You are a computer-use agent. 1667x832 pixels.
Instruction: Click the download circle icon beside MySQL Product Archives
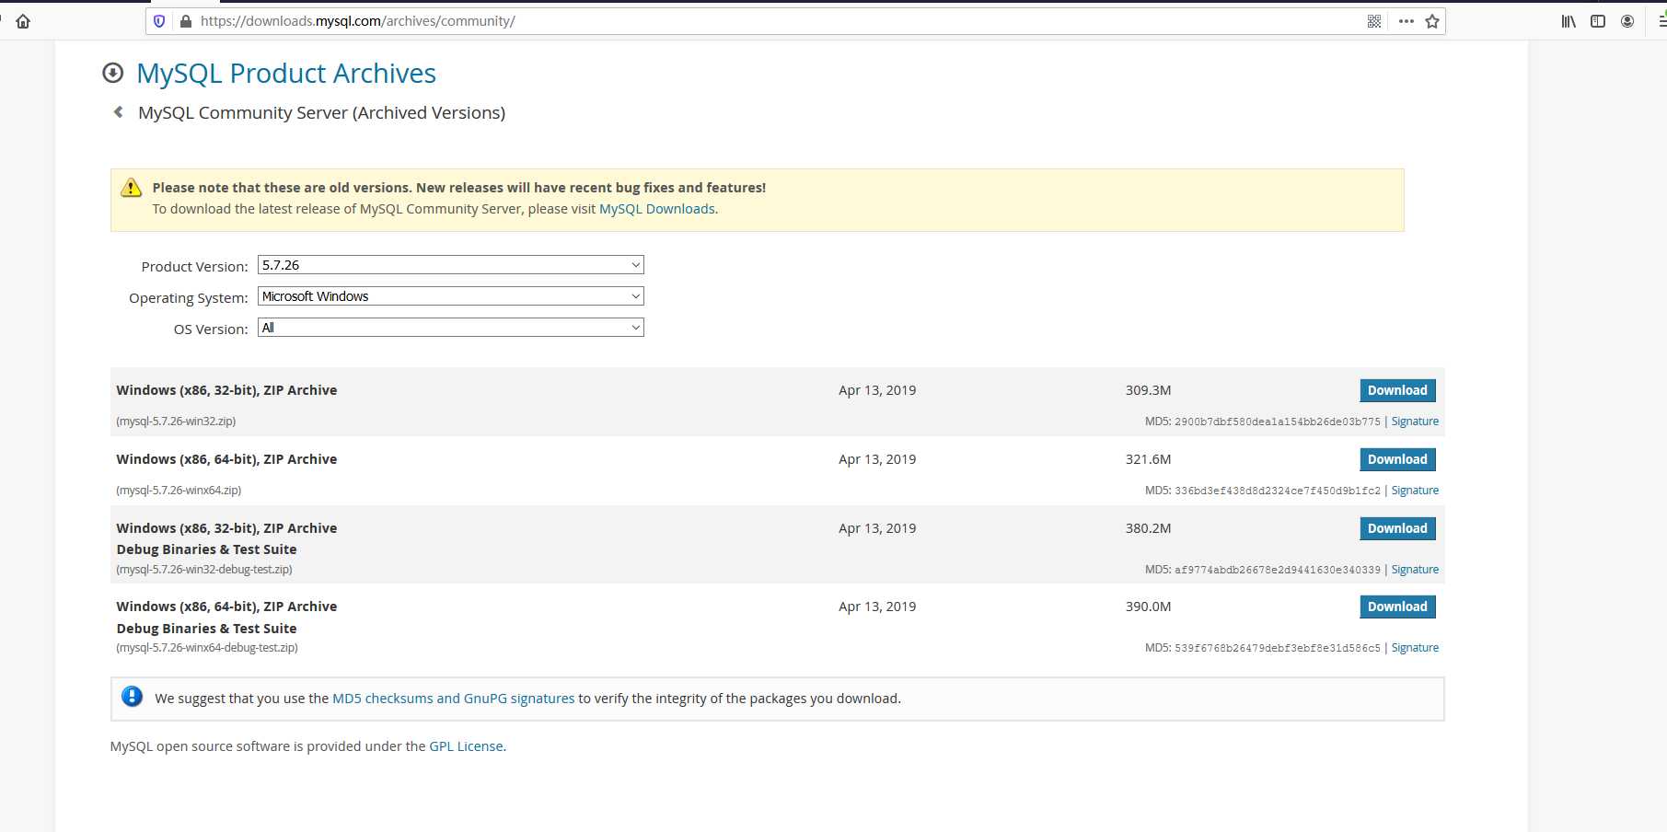[x=113, y=73]
